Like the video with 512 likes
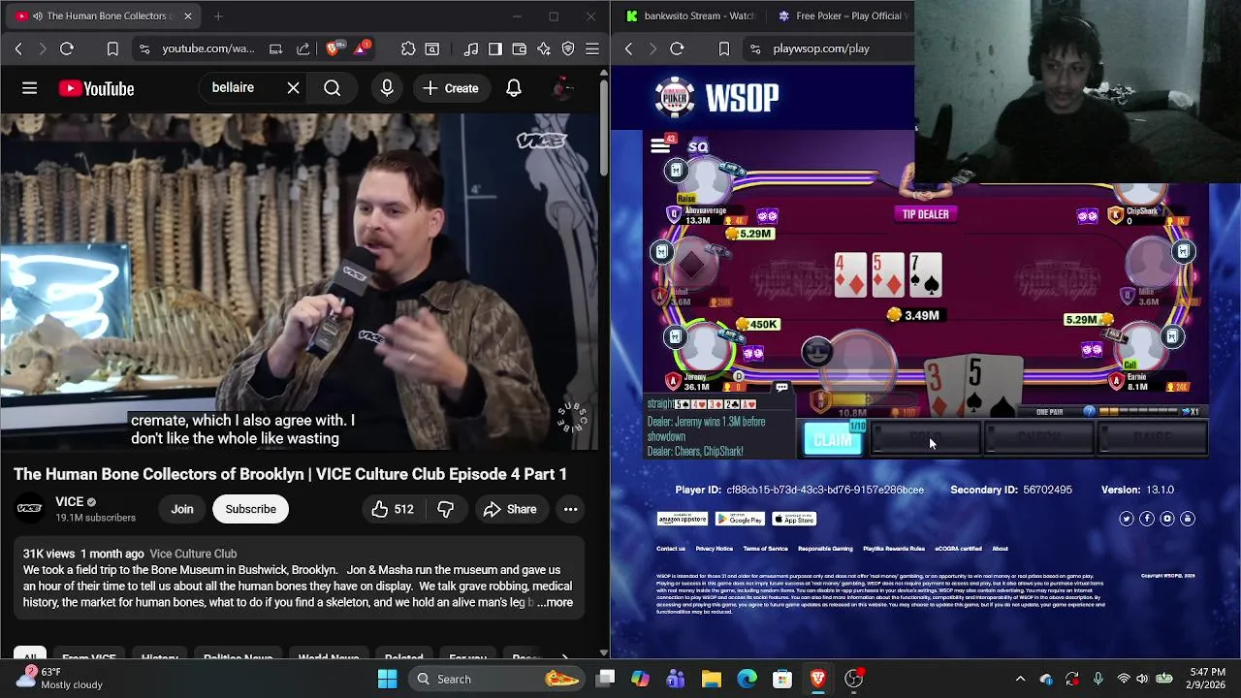1241x698 pixels. (x=392, y=509)
